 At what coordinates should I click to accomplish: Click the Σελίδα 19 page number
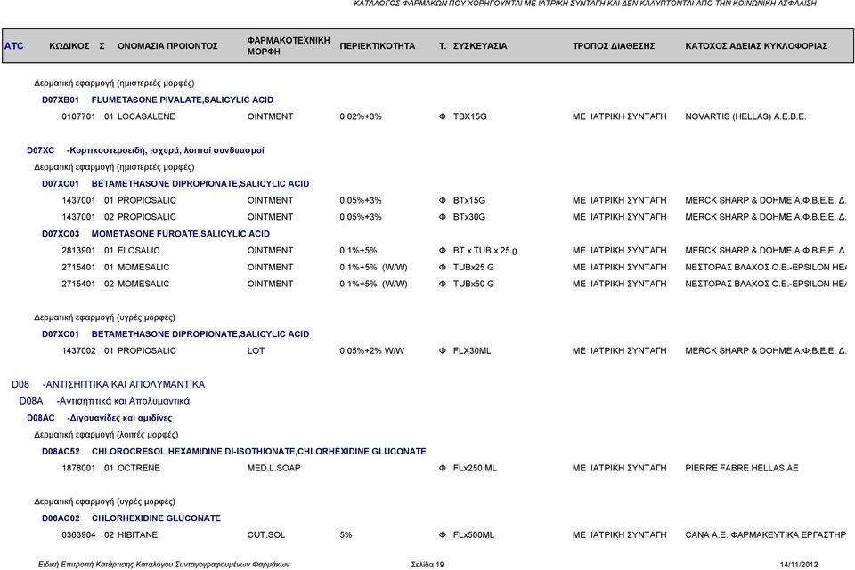click(x=427, y=565)
